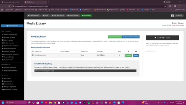Bookmark this page with star icon
186x105 pixels.
tap(165, 6)
